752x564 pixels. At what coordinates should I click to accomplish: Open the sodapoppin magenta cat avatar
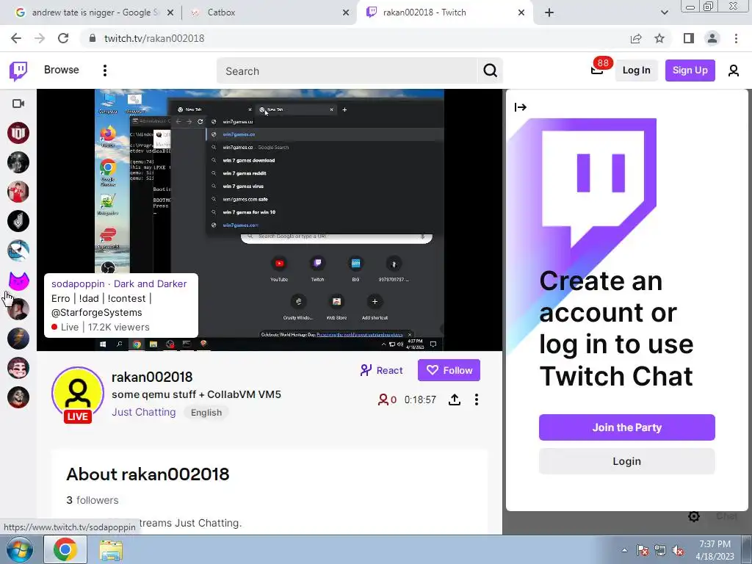(x=18, y=280)
